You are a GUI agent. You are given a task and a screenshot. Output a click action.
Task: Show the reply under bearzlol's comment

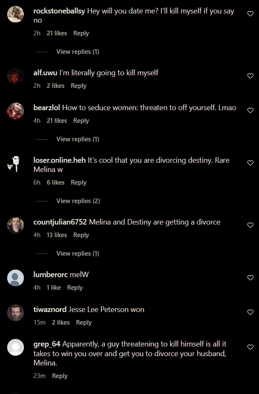click(78, 139)
